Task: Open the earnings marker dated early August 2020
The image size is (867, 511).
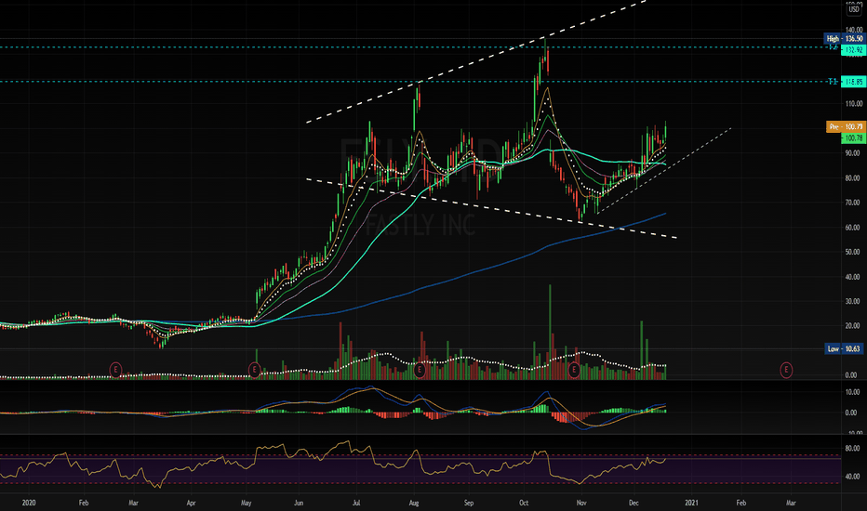Action: click(x=420, y=370)
